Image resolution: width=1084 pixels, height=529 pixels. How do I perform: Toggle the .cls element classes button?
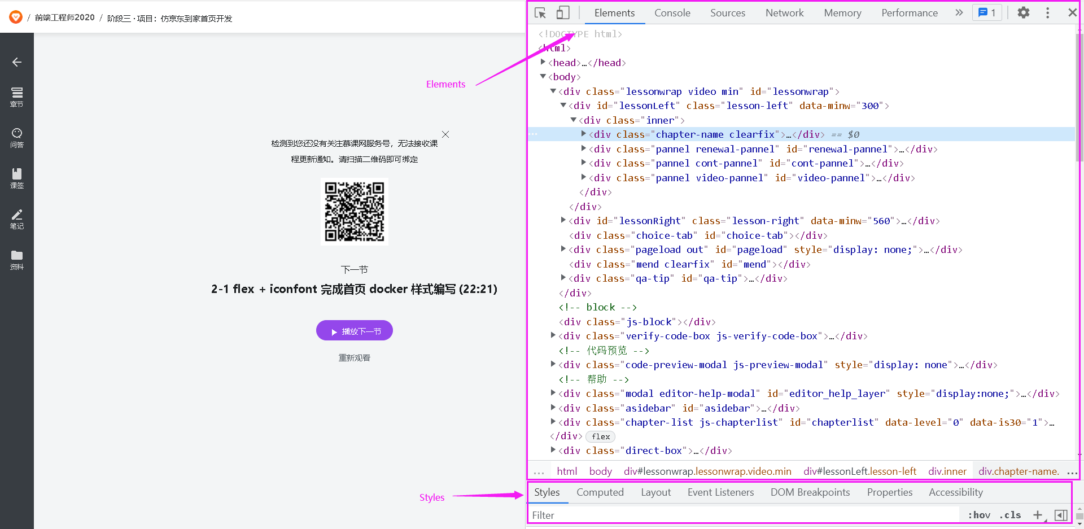(1010, 515)
